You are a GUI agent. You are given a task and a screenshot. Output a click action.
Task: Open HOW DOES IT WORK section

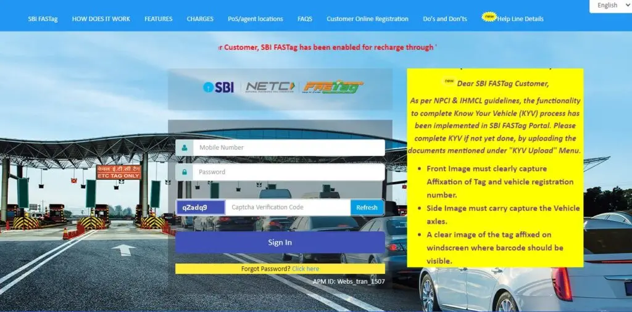coord(101,19)
